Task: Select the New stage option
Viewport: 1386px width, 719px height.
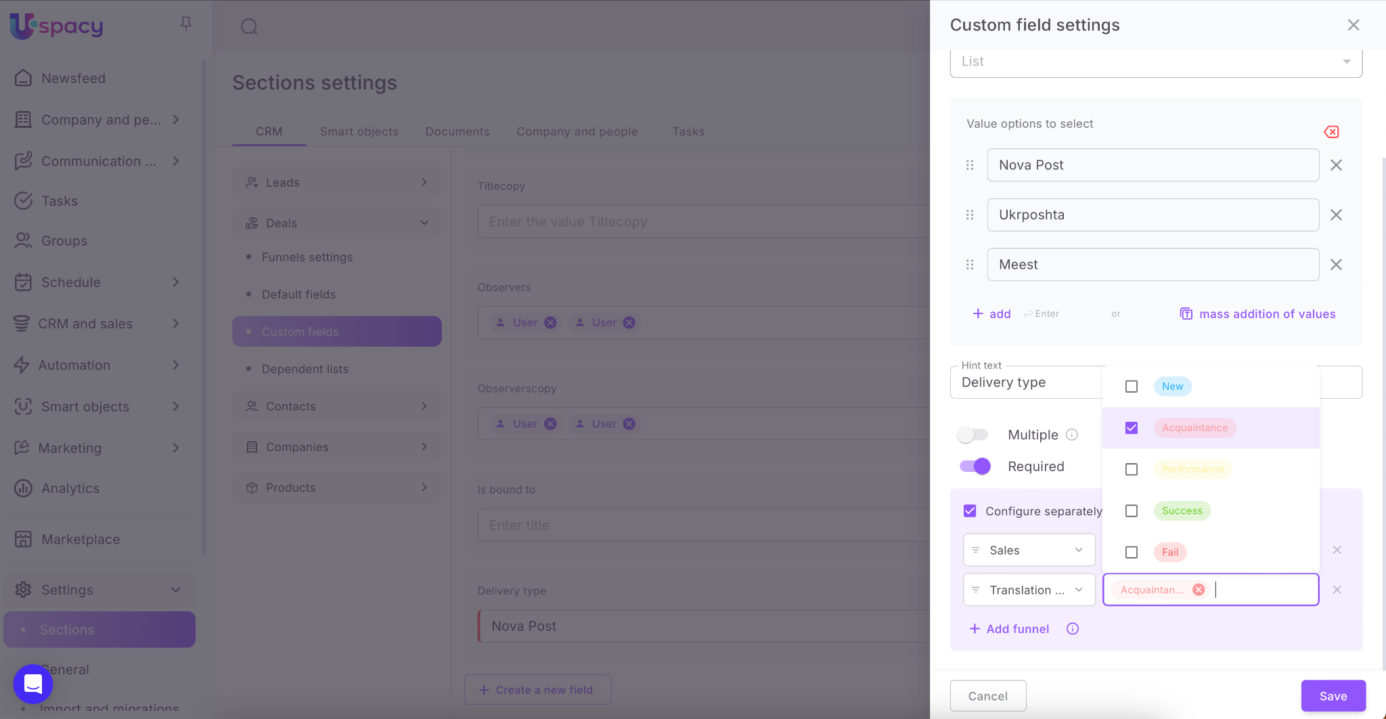Action: 1131,387
